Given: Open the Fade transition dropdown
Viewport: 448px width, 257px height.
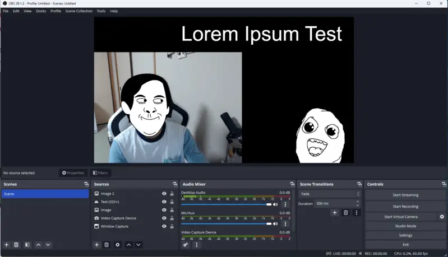Looking at the screenshot, I should coord(330,194).
